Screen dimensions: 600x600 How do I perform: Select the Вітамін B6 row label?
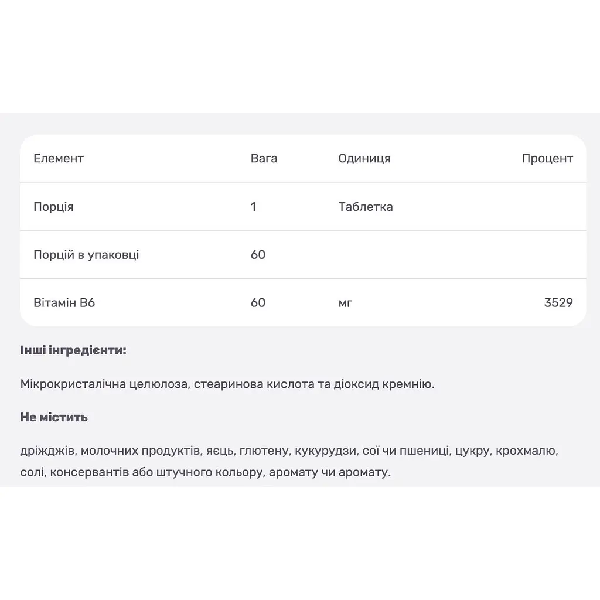[64, 303]
